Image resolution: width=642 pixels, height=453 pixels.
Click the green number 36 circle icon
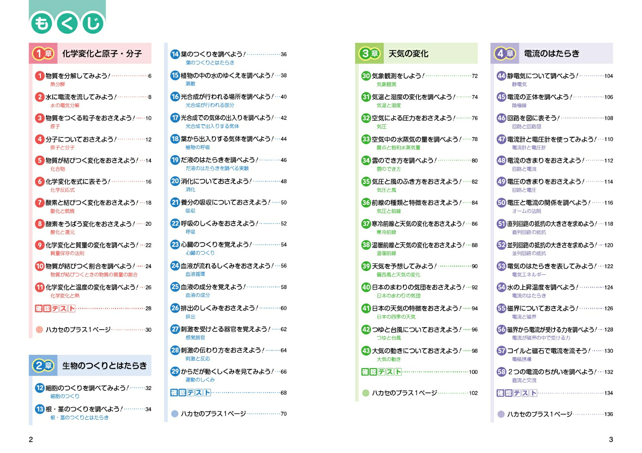pos(366,202)
